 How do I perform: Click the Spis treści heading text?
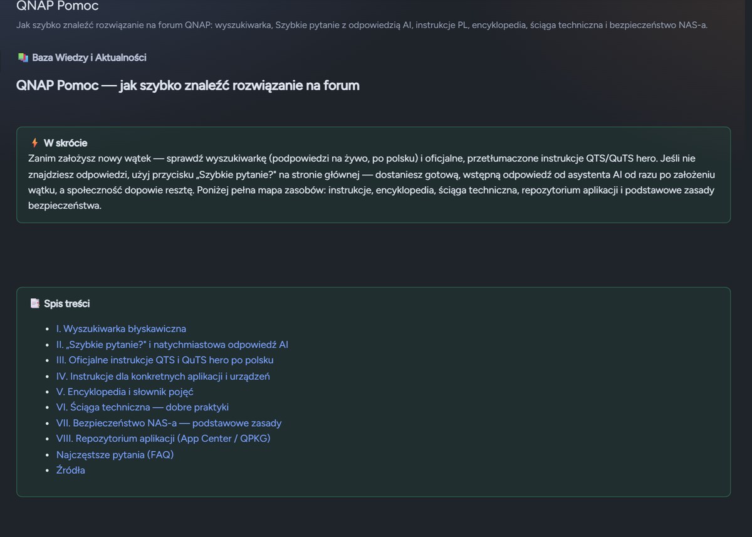point(66,303)
